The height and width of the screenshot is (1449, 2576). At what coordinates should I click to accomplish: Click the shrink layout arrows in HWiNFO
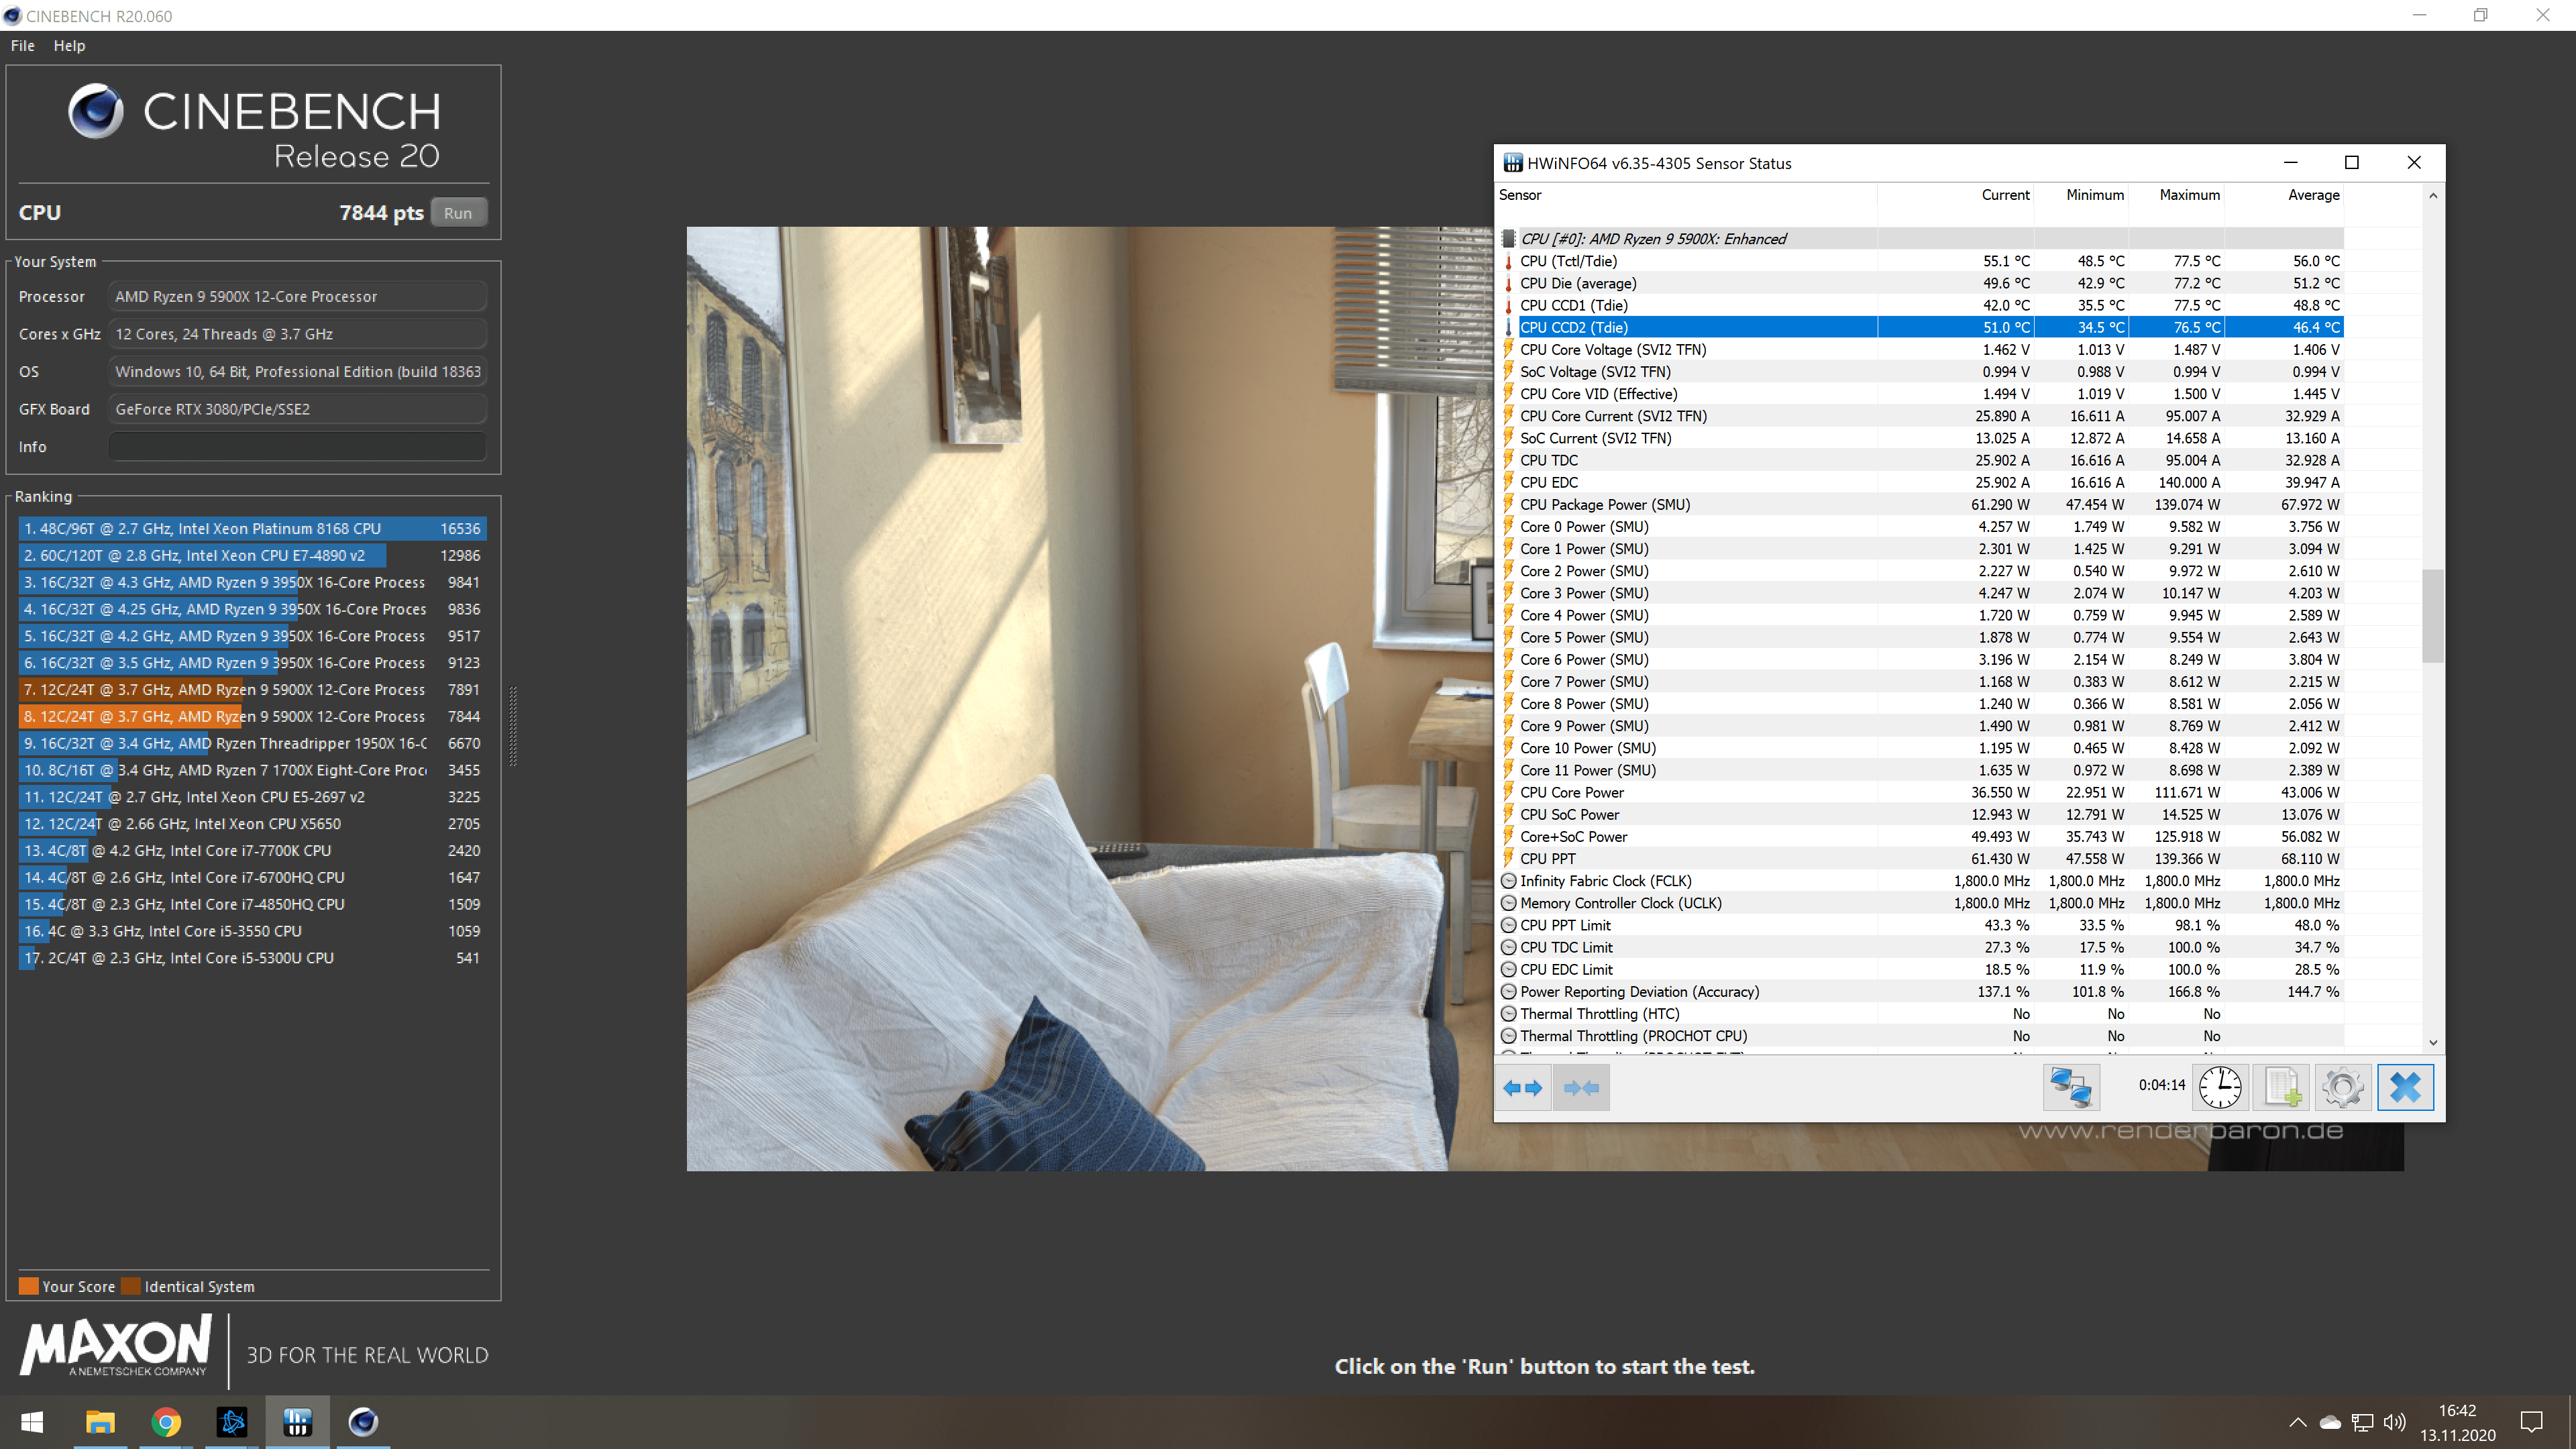1581,1088
